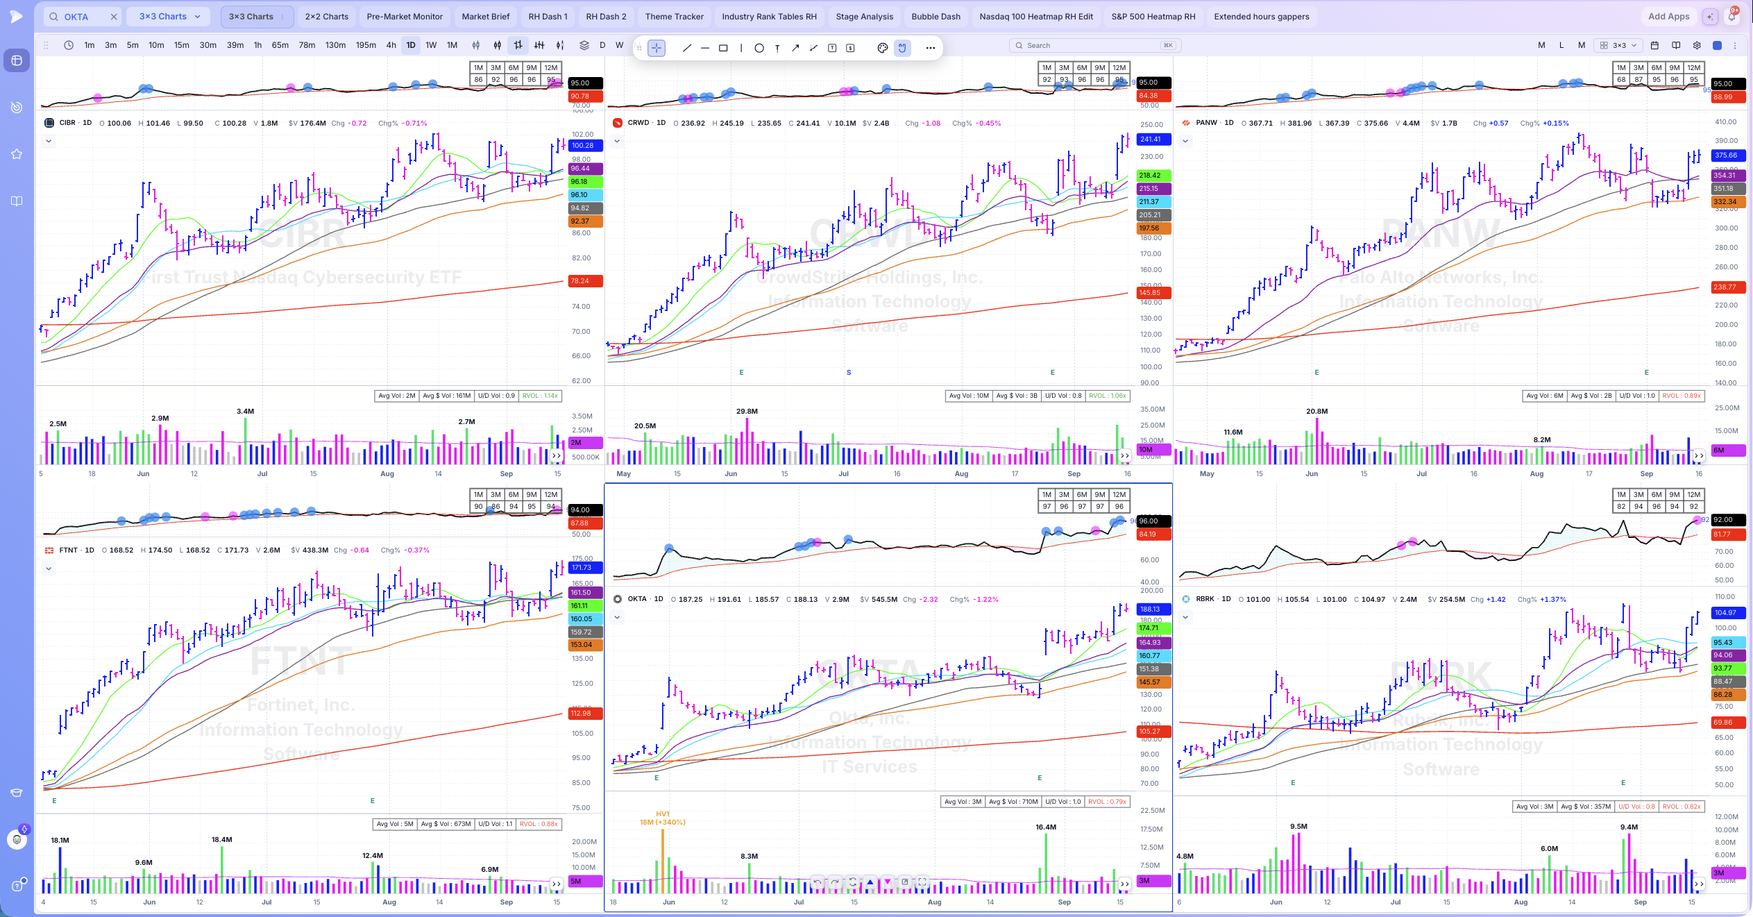The width and height of the screenshot is (1753, 917).
Task: Click blue up-triangle marker on OKTA toolbar
Action: click(870, 882)
